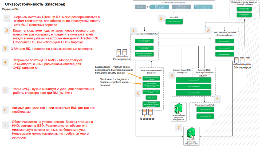
Task: Click the server icons above '2-N серверов'
Action: 121,53
